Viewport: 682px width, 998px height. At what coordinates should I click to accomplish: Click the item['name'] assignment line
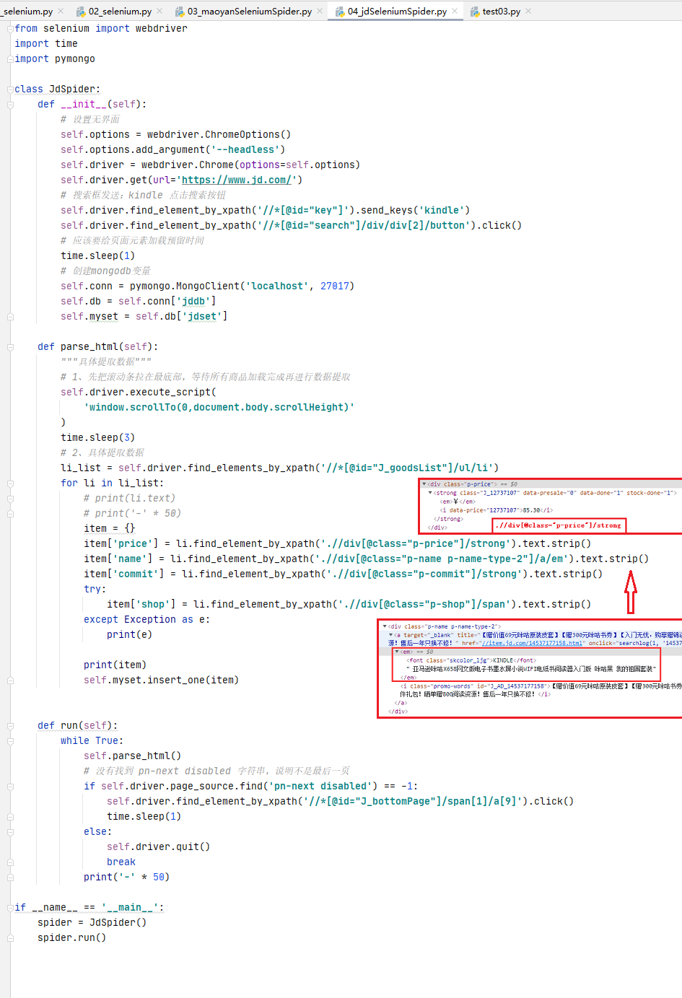366,559
